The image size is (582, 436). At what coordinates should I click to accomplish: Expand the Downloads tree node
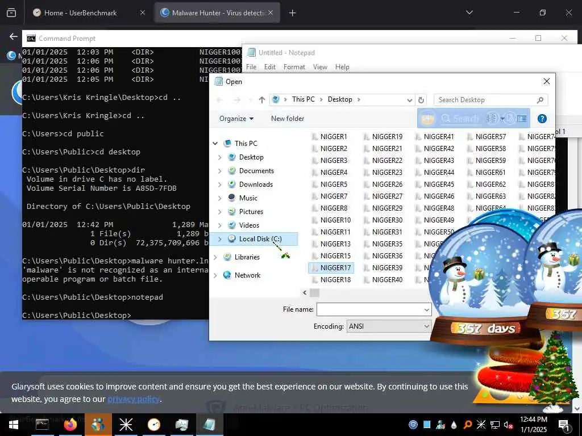[x=220, y=185]
